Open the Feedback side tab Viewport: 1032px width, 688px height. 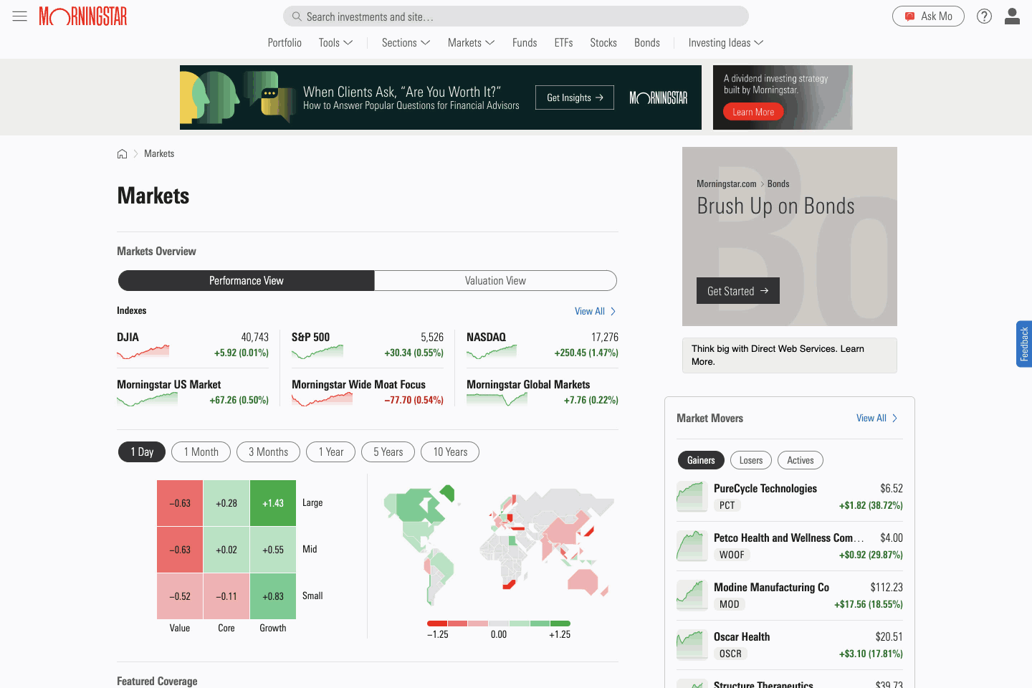(1024, 344)
